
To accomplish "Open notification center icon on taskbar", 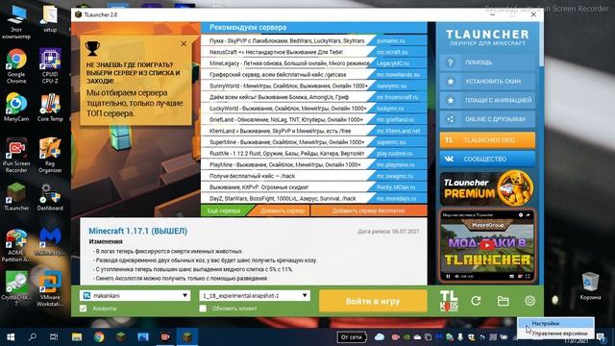I will pos(602,336).
